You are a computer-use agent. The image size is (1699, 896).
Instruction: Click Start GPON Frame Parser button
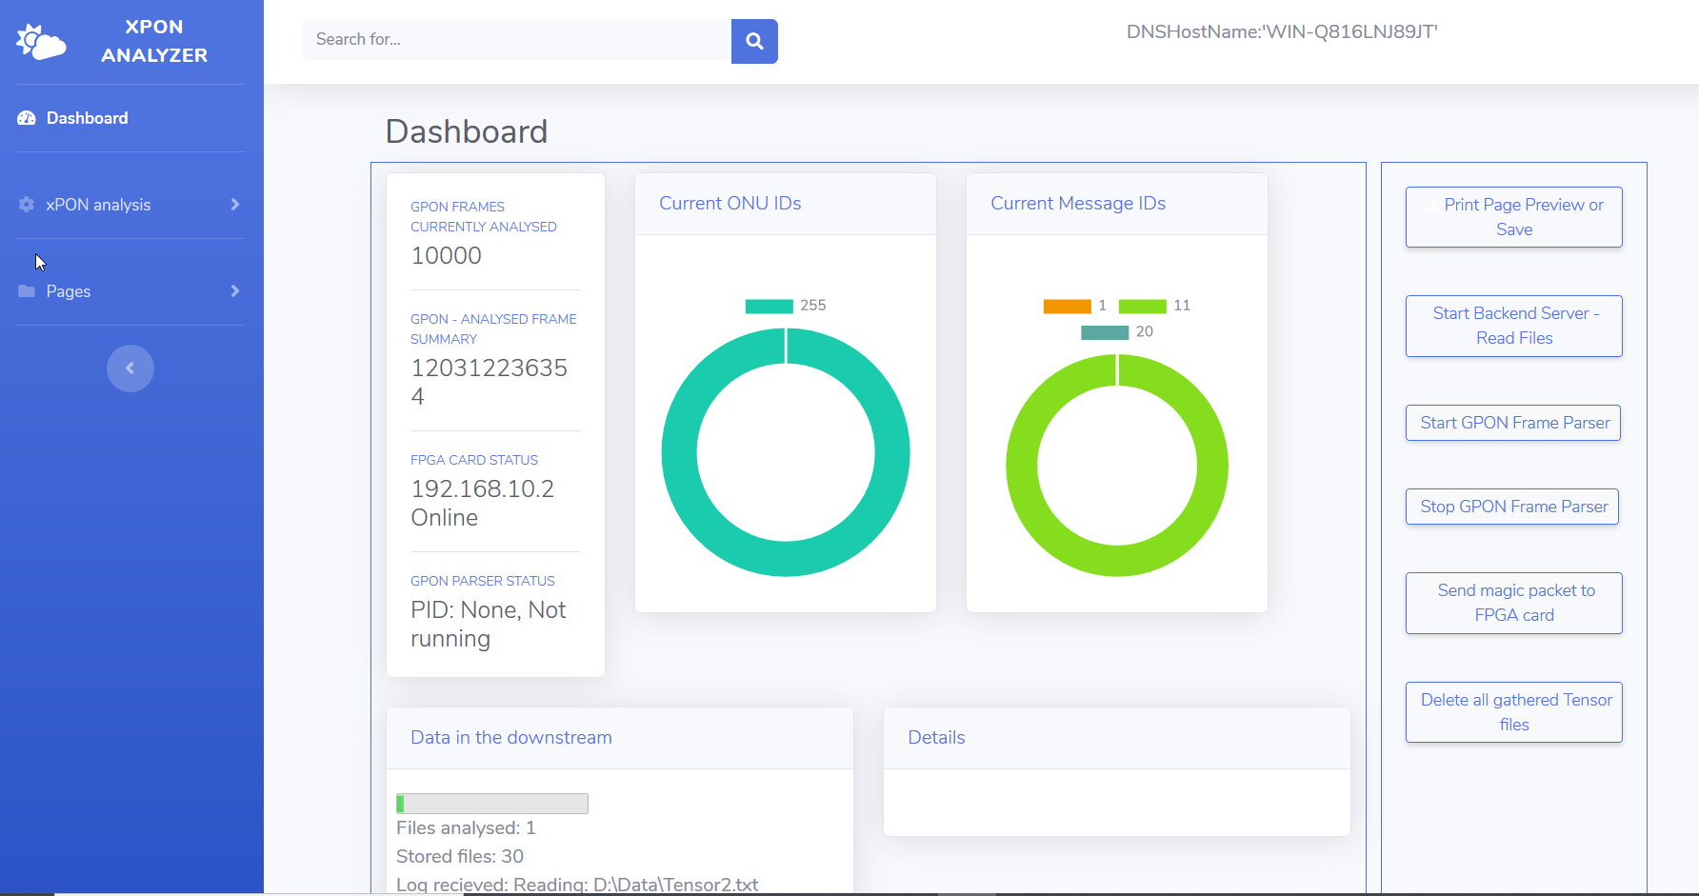pyautogui.click(x=1513, y=423)
